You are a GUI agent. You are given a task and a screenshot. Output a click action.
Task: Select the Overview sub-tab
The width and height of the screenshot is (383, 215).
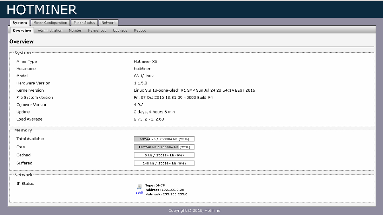pyautogui.click(x=22, y=31)
